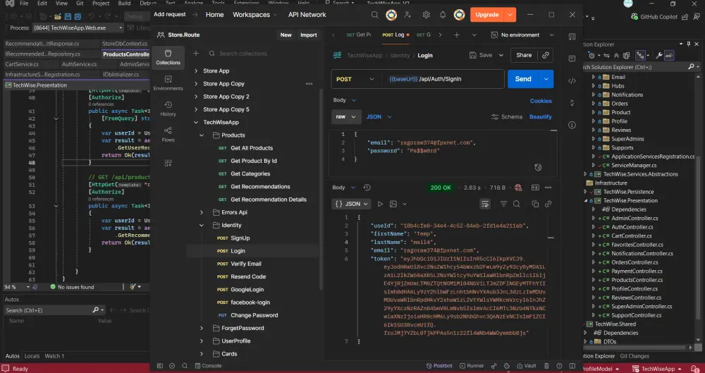Open the Workspaces menu
The image size is (705, 373).
pyautogui.click(x=255, y=15)
